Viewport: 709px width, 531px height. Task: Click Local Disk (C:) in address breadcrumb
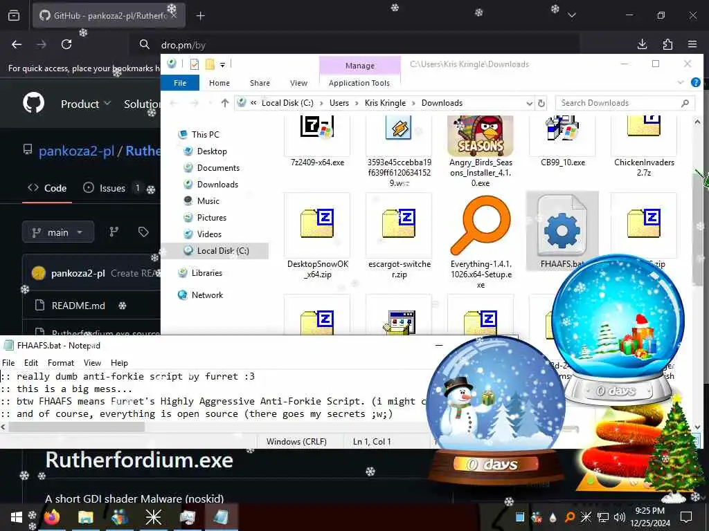point(287,103)
